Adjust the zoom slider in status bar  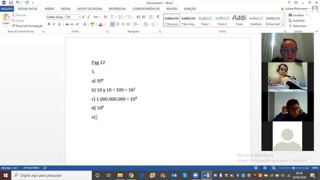pos(293,168)
